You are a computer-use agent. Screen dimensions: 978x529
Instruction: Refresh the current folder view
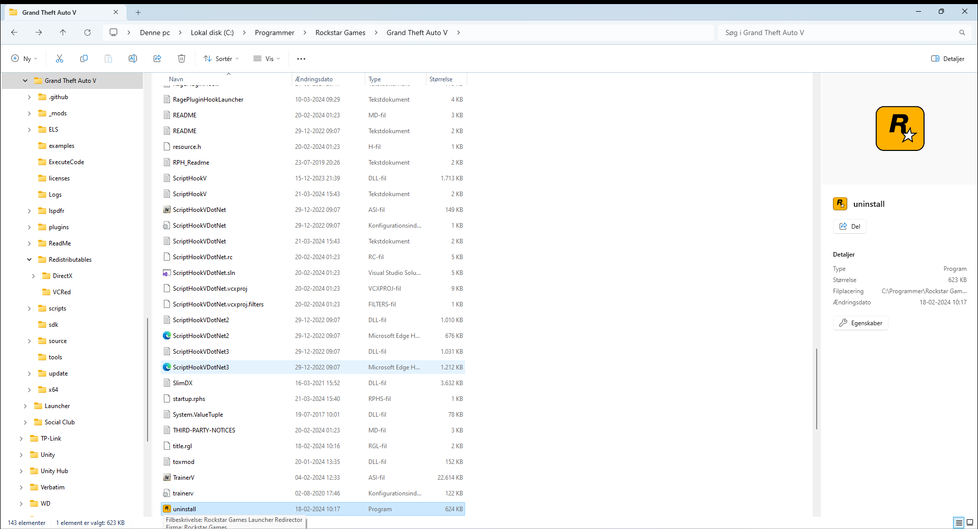click(88, 33)
